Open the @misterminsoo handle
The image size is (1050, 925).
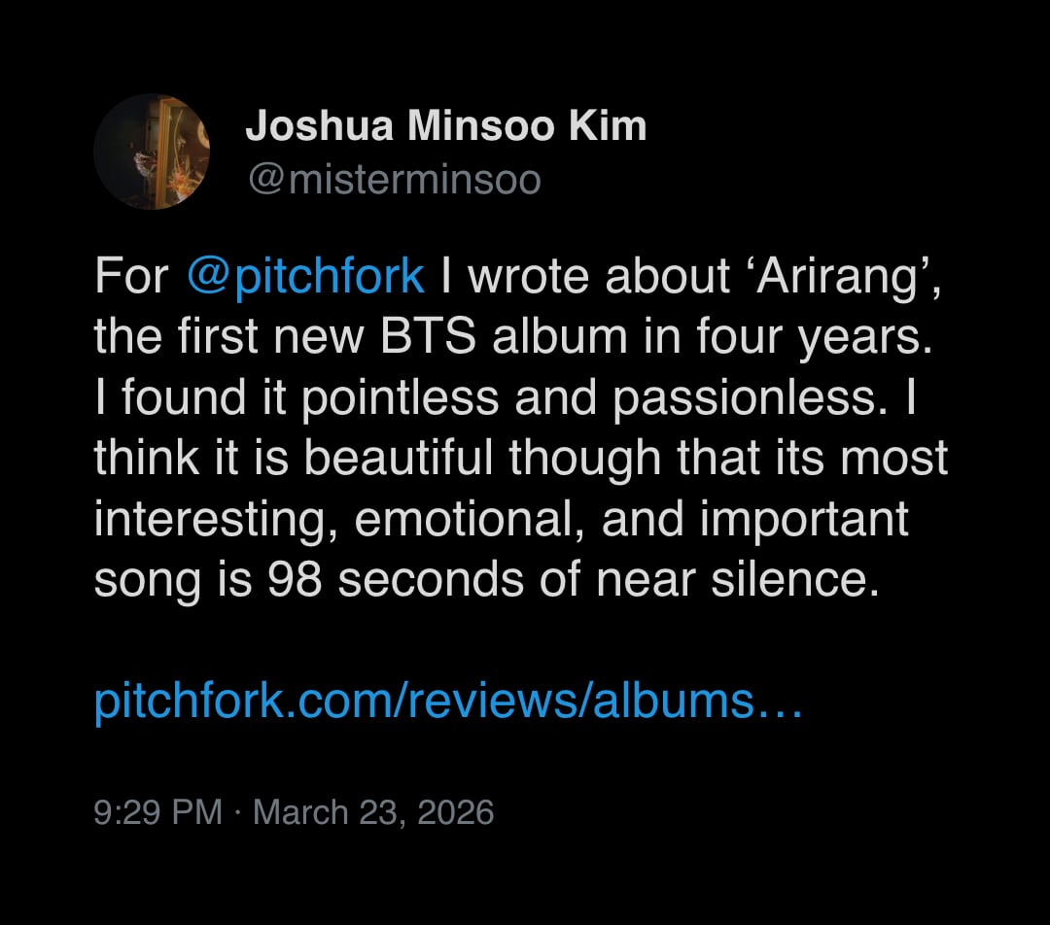tap(394, 180)
